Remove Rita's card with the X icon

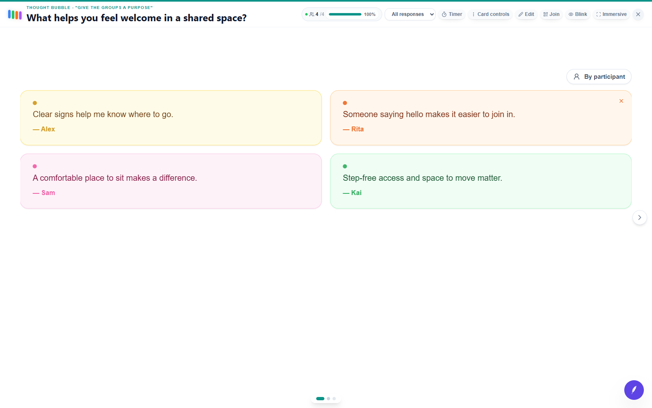621,101
